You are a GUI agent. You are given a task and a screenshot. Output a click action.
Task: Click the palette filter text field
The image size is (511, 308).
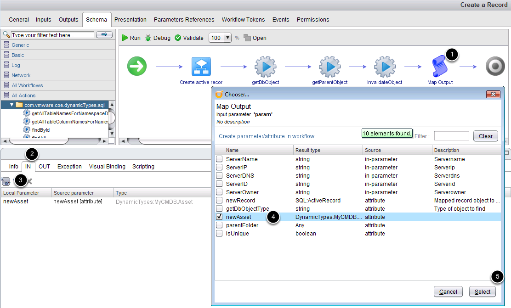52,35
